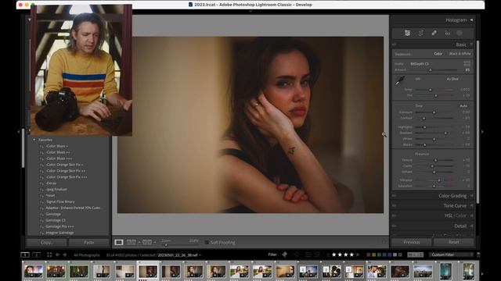Pick the White Balance eyedropper tool
Viewport: 501px width, 281px height.
pyautogui.click(x=400, y=80)
